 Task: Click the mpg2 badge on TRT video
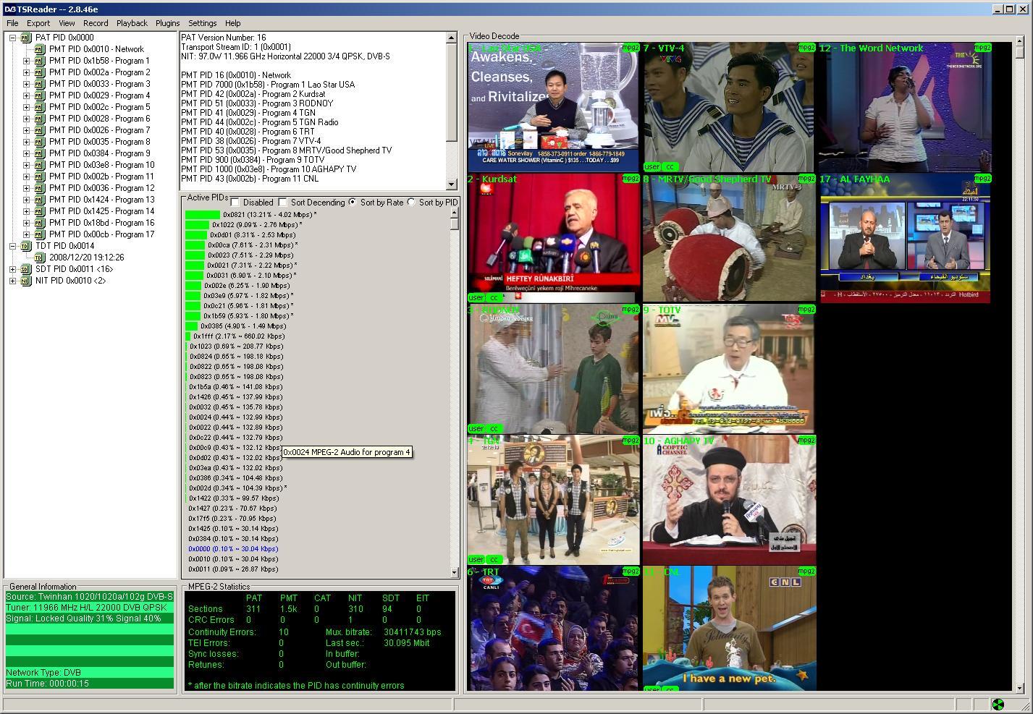tap(631, 571)
